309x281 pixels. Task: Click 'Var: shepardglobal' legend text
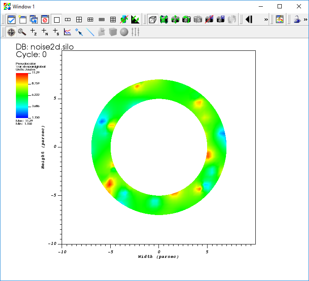tap(31, 66)
